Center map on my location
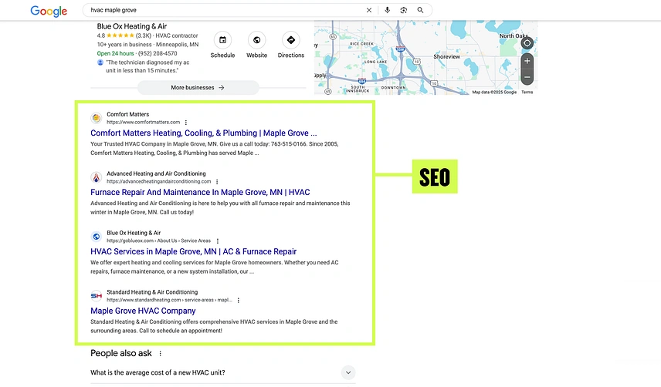Viewport: 661px width, 387px height. coord(527,43)
